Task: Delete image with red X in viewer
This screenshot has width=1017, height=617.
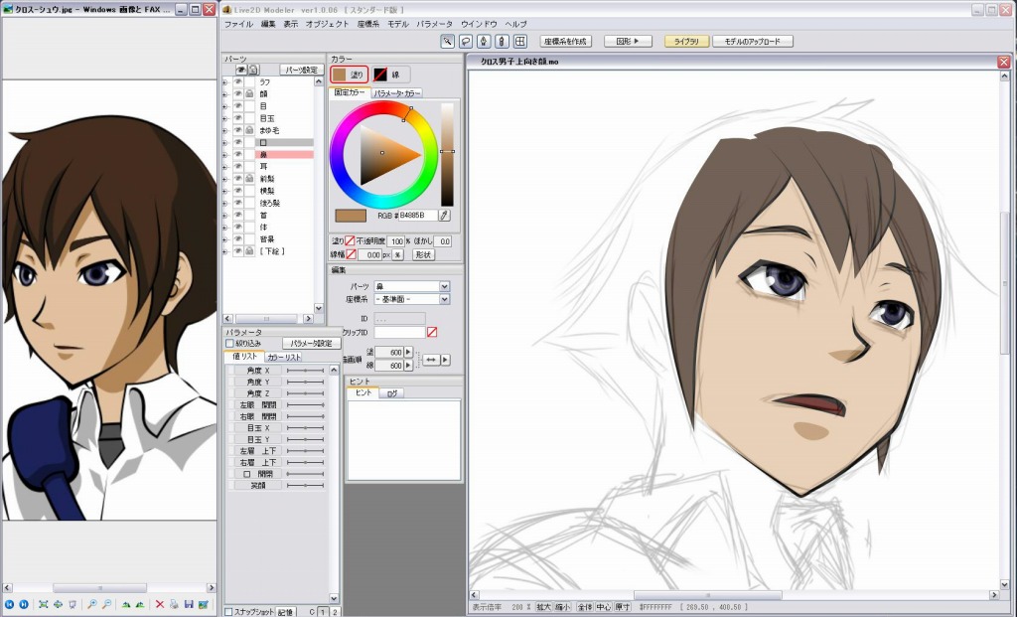Action: pos(160,604)
